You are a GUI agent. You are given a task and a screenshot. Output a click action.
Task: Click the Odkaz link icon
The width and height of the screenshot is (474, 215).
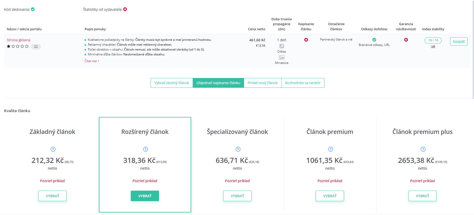(x=282, y=46)
